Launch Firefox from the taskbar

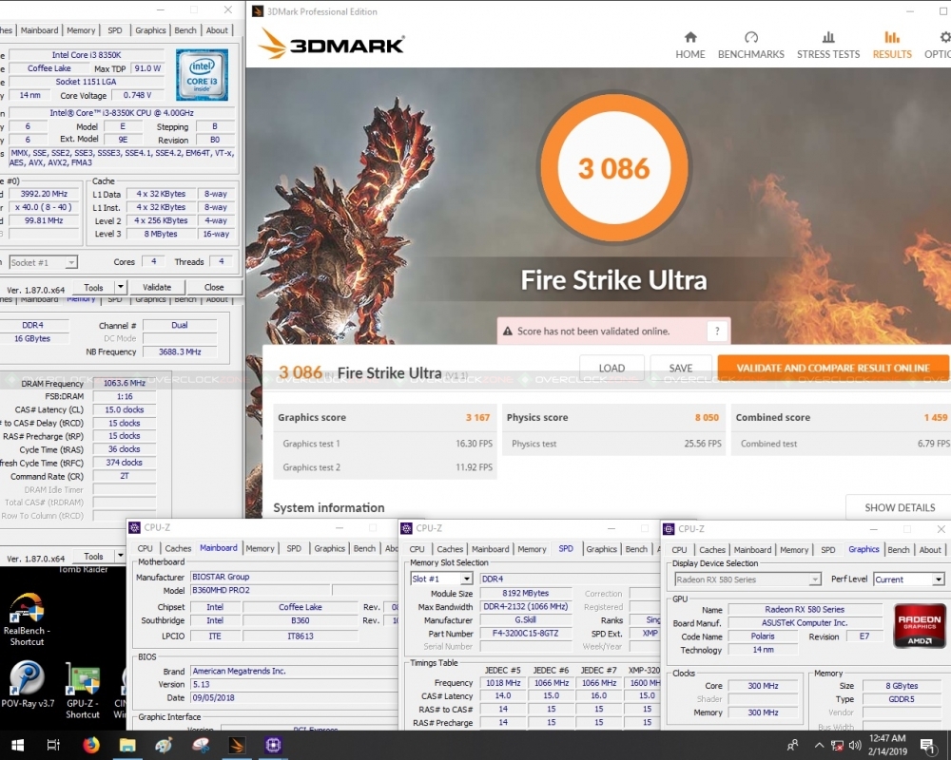[x=91, y=745]
